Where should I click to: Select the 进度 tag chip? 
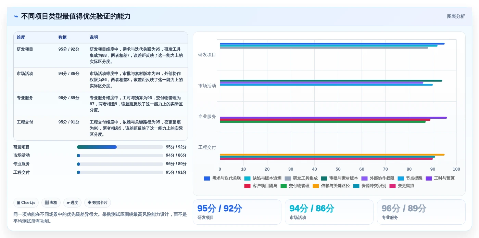click(72, 202)
